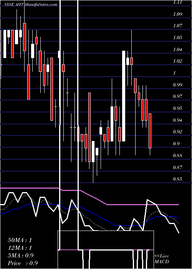The height and width of the screenshot is (269, 192).
Task: Click the 1.11 price axis label
Action: pos(177,2)
